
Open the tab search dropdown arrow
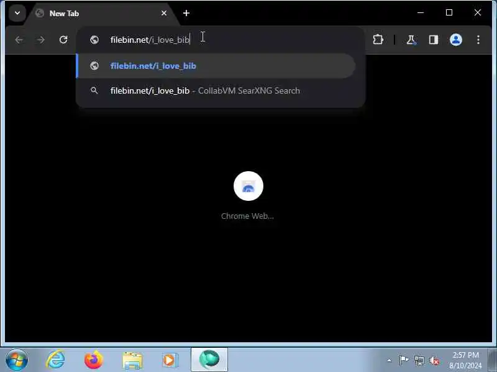coord(17,13)
